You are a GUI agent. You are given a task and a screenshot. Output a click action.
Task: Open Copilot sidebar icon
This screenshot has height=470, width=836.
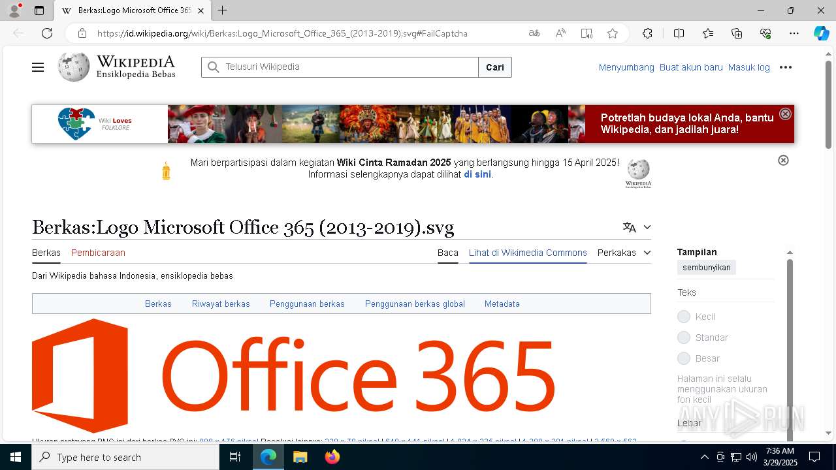tap(821, 33)
